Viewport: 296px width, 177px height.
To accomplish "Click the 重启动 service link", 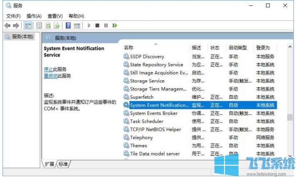I will tap(50, 76).
